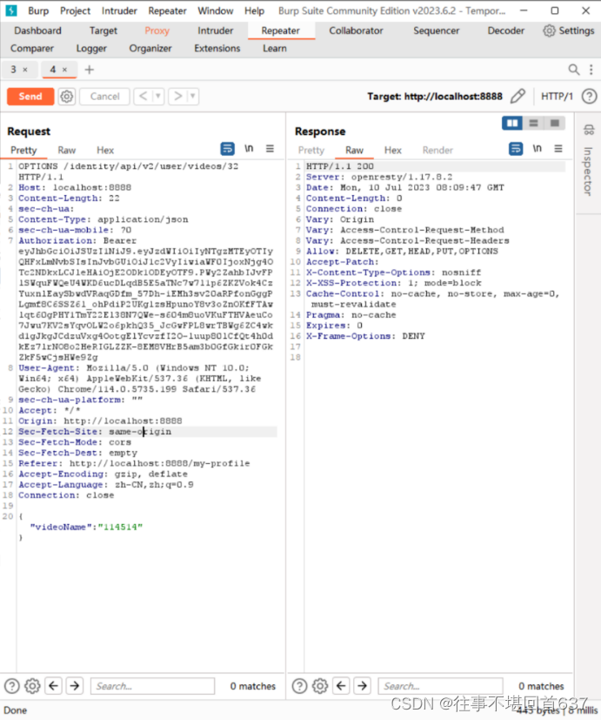Switch to Organizer tab
The height and width of the screenshot is (720, 601).
point(150,48)
